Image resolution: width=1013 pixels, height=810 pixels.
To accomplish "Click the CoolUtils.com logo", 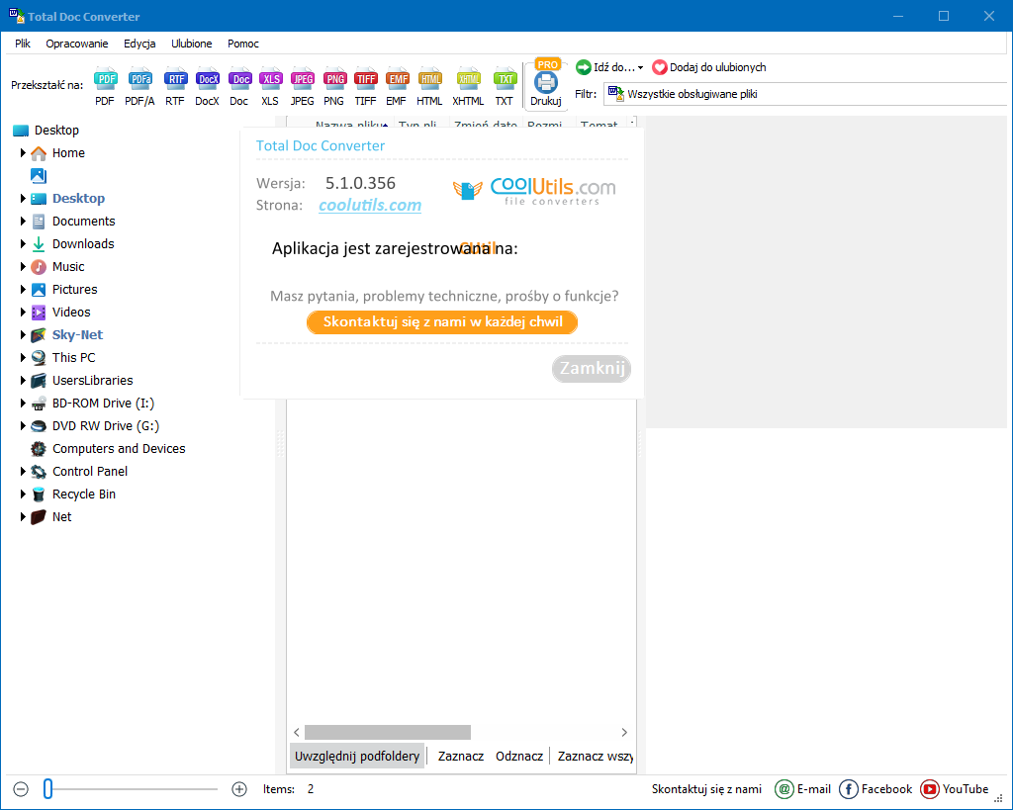I will click(x=535, y=191).
